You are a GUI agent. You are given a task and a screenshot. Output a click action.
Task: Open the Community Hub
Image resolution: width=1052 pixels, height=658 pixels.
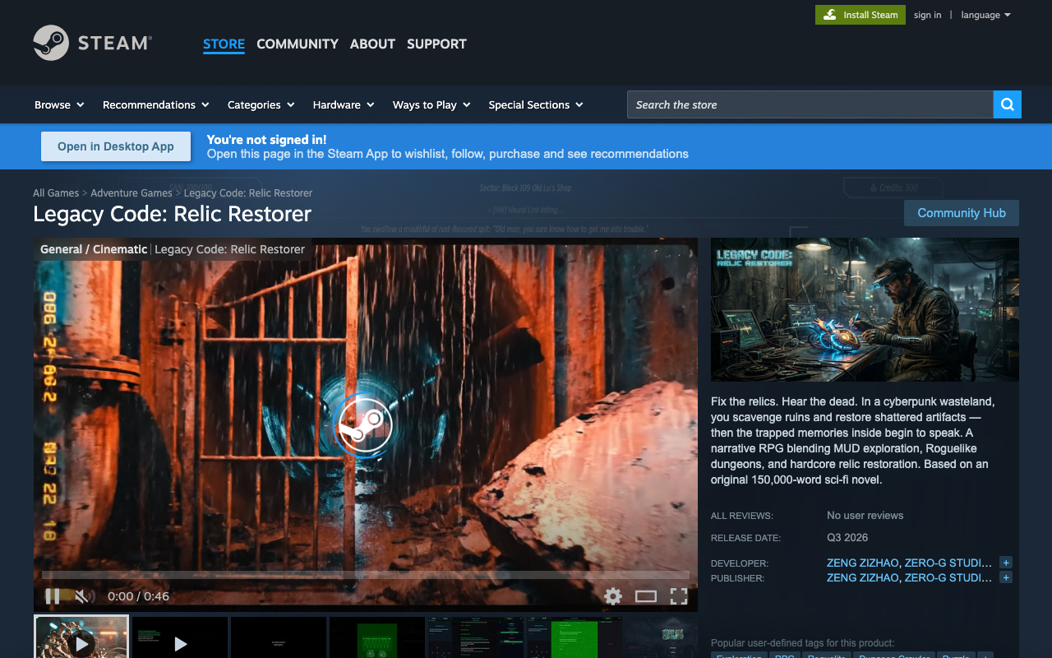click(x=962, y=213)
